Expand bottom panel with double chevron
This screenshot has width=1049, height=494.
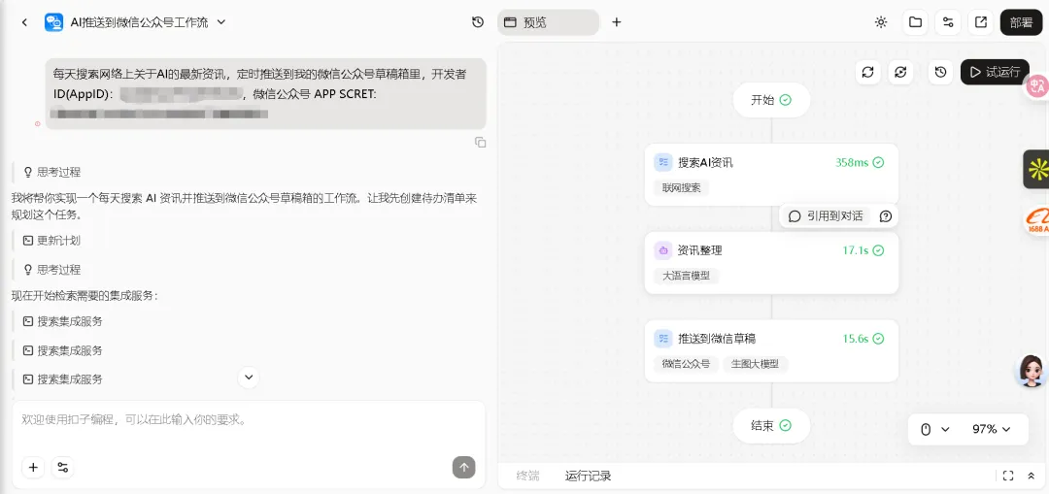click(x=1031, y=476)
